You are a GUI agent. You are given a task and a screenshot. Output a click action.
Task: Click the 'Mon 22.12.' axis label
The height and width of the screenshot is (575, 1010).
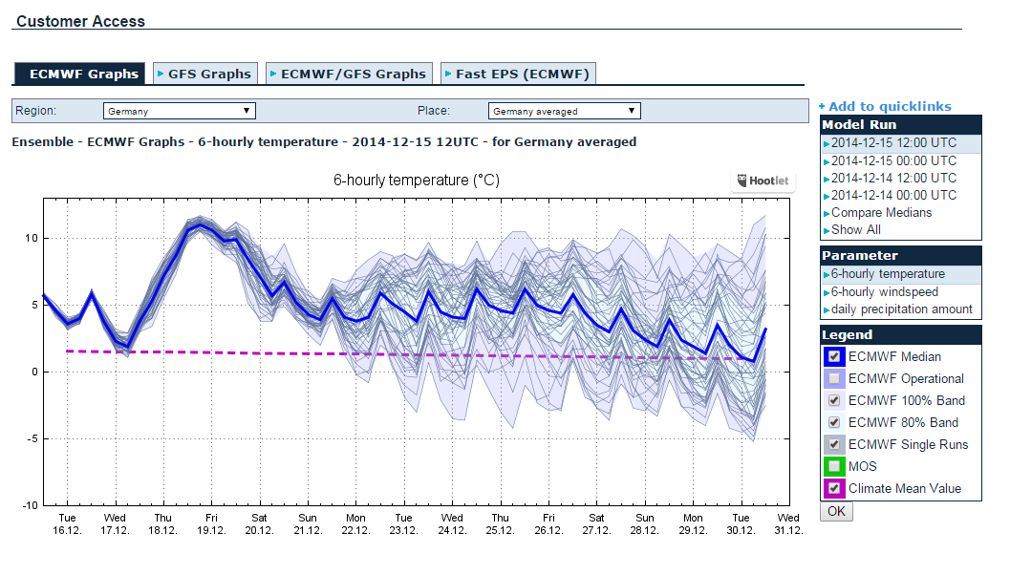tap(355, 524)
